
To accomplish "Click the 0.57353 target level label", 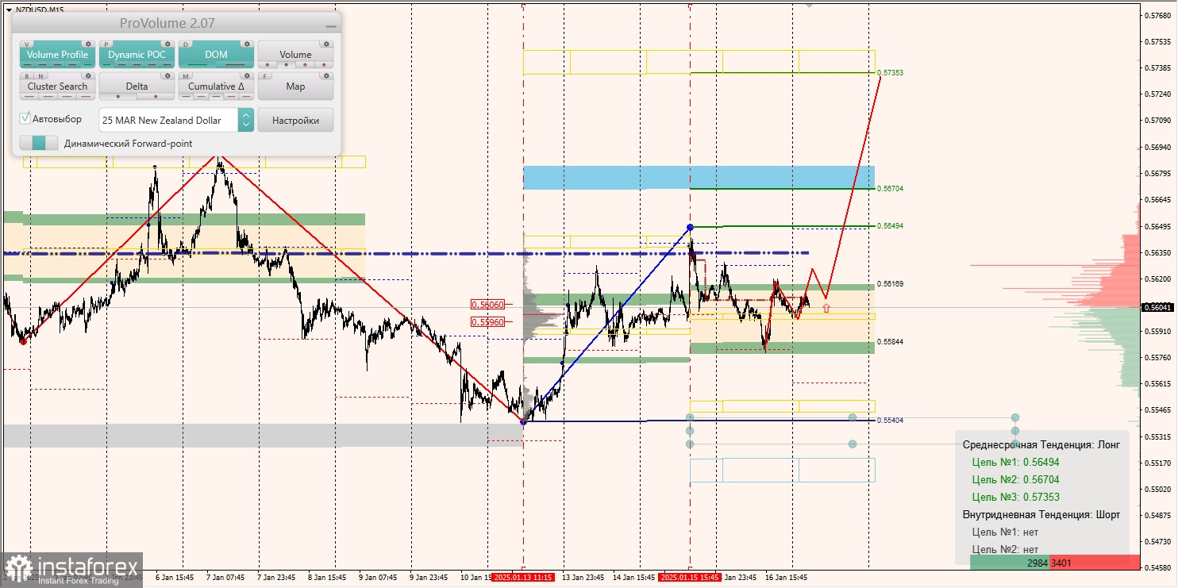I will click(x=890, y=72).
